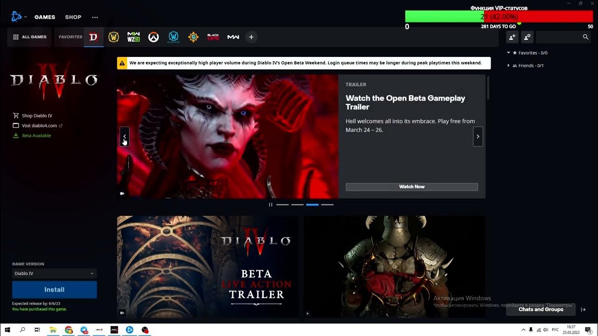This screenshot has height=336, width=598.
Task: Click the ALL GAMES grid button
Action: (29, 37)
